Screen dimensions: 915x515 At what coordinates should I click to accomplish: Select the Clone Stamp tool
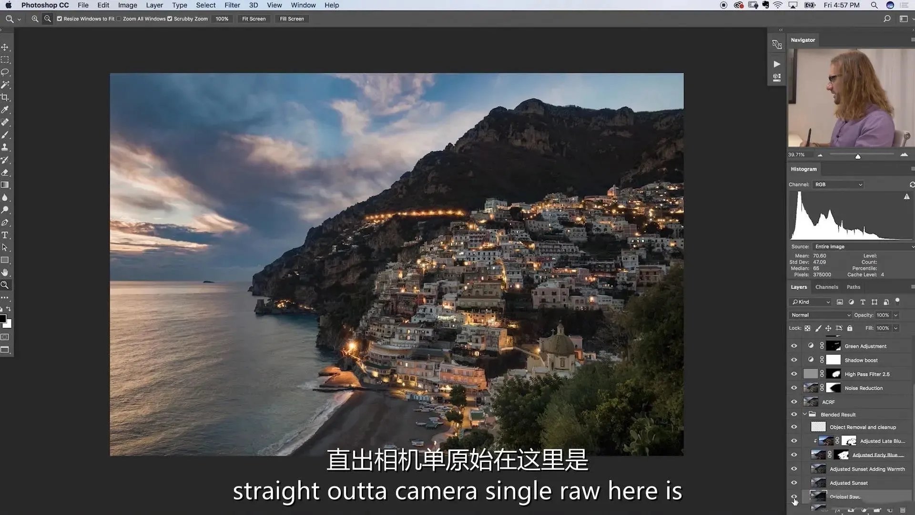pos(5,147)
